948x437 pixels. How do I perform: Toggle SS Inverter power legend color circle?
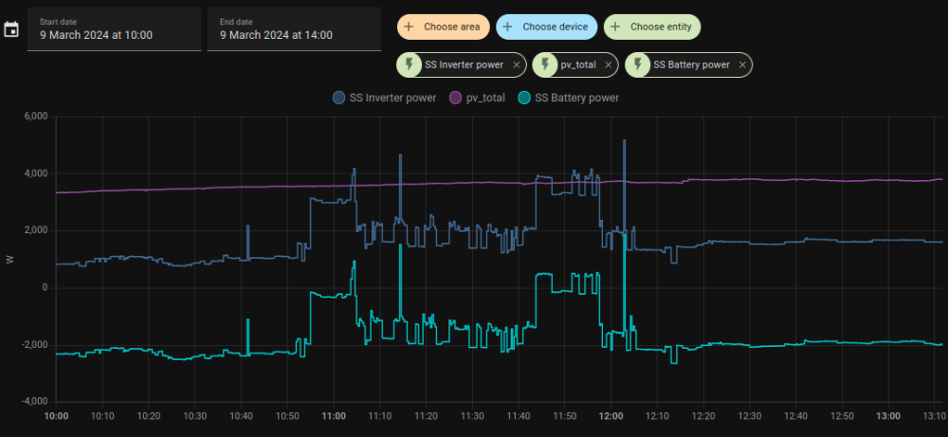tap(339, 98)
